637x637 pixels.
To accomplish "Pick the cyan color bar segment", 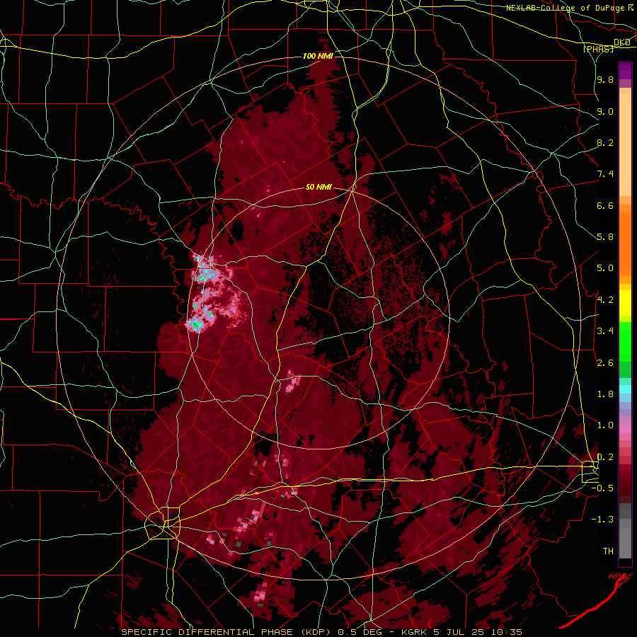I will pos(625,389).
